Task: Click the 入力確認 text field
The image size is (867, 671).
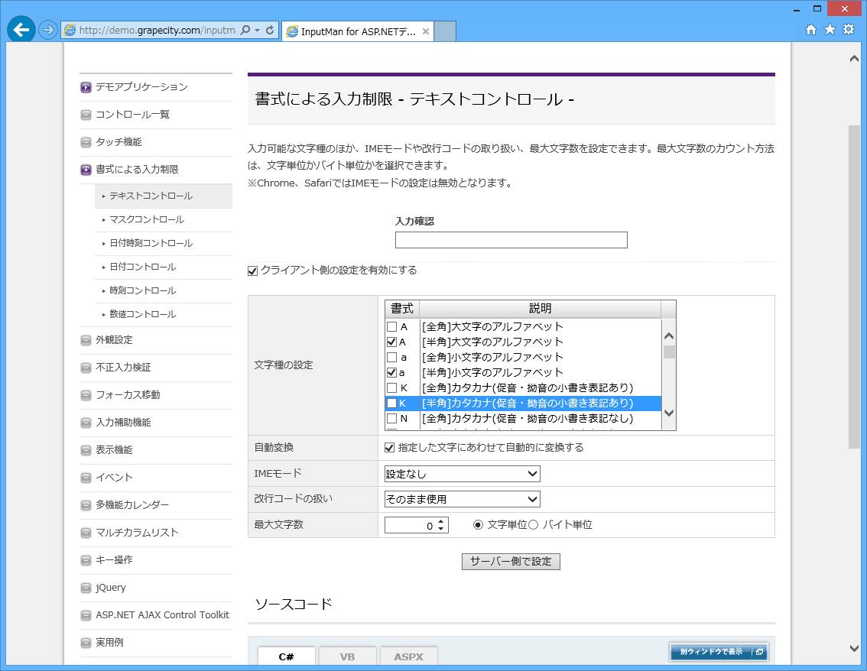Action: (511, 240)
